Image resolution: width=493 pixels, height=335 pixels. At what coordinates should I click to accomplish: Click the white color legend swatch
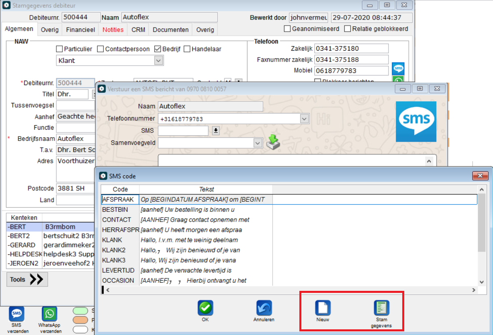click(x=81, y=329)
